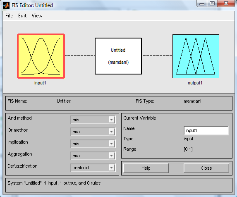237x197 pixels.
Task: Focus the variable Name field containing input1
Action: (206, 130)
